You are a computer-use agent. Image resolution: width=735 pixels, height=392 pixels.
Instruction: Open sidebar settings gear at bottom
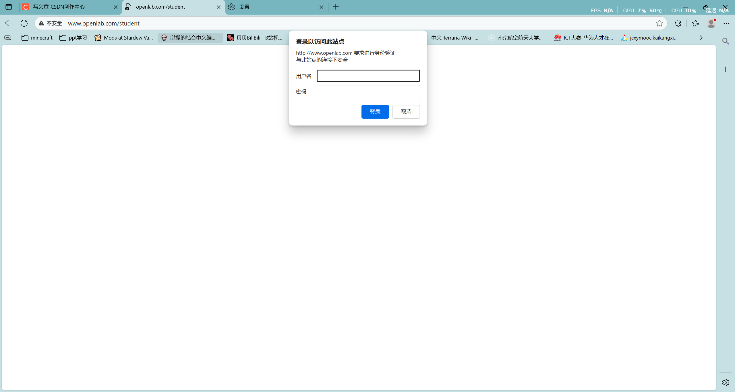point(726,382)
